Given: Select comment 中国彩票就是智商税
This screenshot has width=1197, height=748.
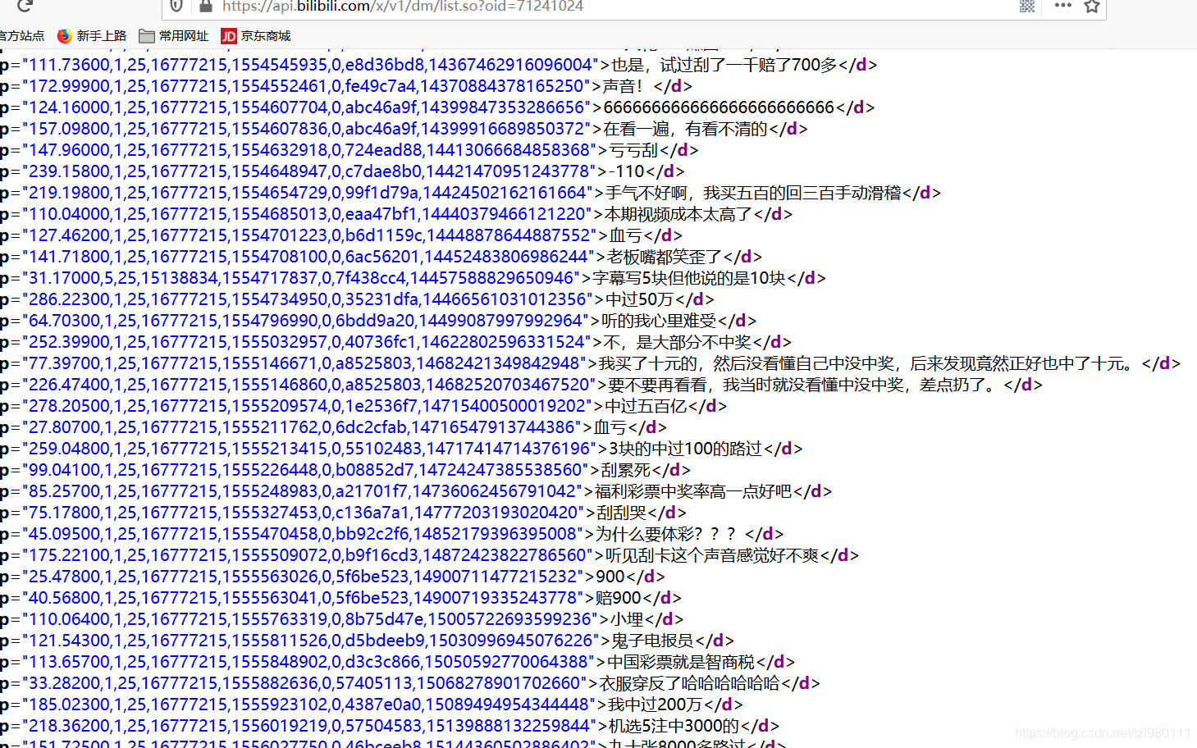Looking at the screenshot, I should coord(681,662).
